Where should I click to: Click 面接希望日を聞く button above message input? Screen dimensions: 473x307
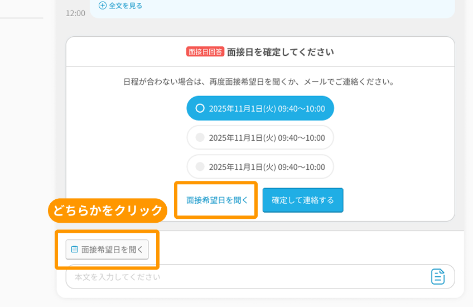point(107,250)
